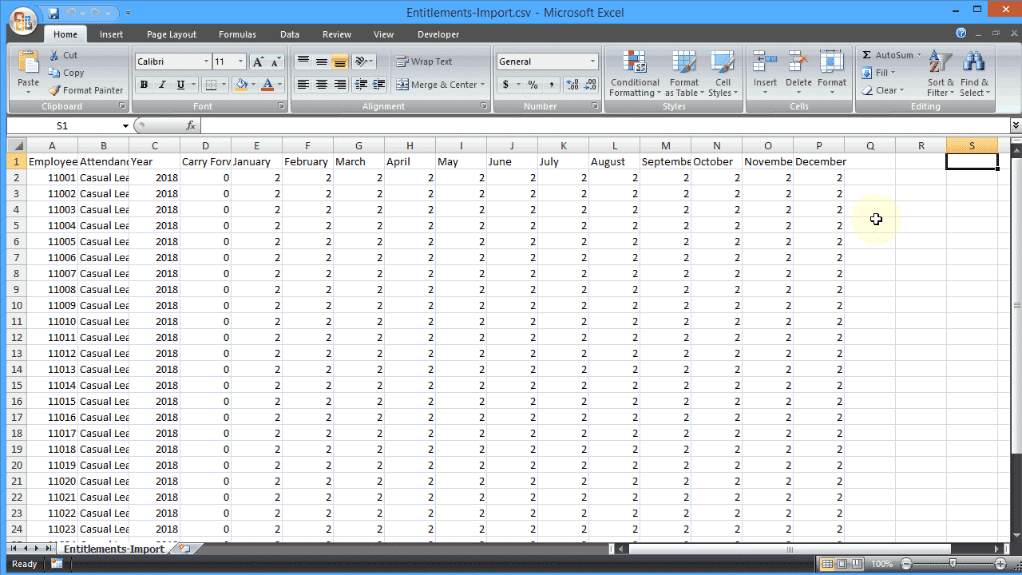Apply Accounting number format dollar sign
This screenshot has height=575, width=1022.
505,85
